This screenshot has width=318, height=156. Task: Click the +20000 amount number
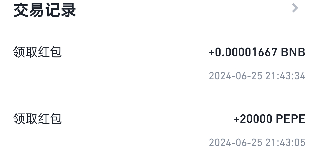click(x=253, y=119)
